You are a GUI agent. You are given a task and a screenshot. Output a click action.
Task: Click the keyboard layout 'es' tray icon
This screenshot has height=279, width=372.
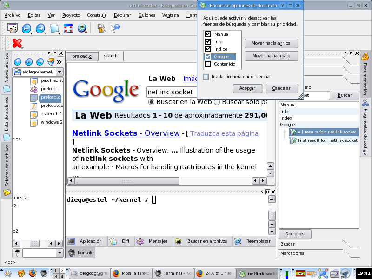tap(300, 273)
